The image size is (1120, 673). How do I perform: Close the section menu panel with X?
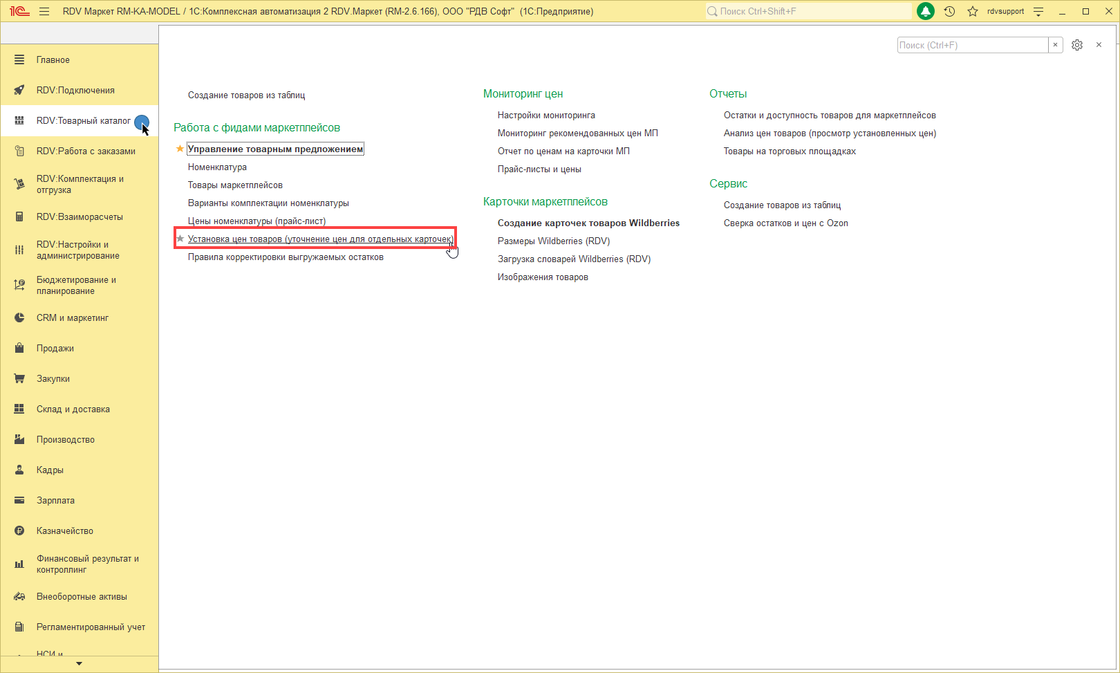pos(1099,45)
